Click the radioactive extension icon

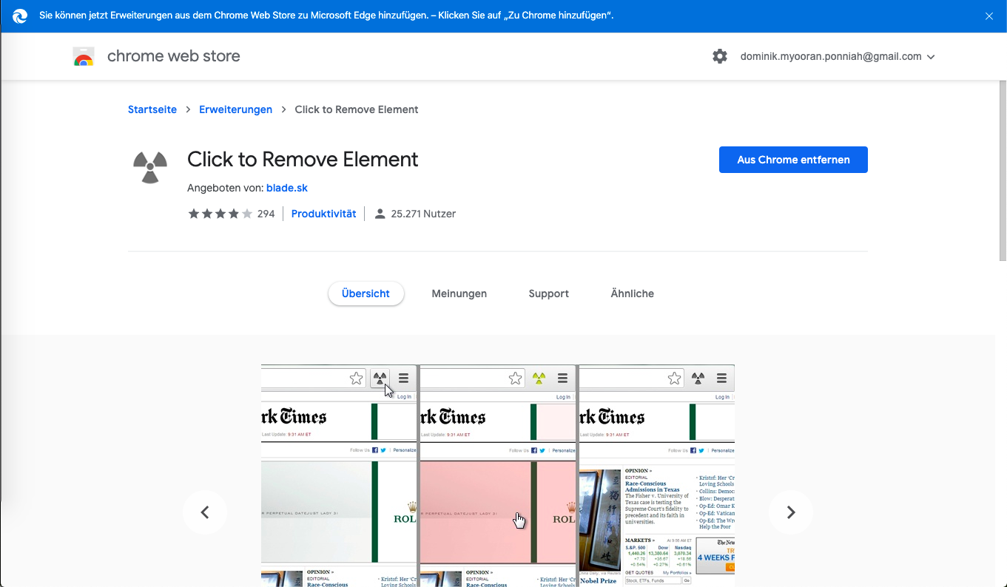150,167
